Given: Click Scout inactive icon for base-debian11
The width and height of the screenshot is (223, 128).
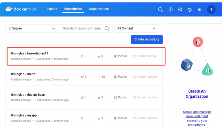Looking at the screenshot, I should point(134,56).
